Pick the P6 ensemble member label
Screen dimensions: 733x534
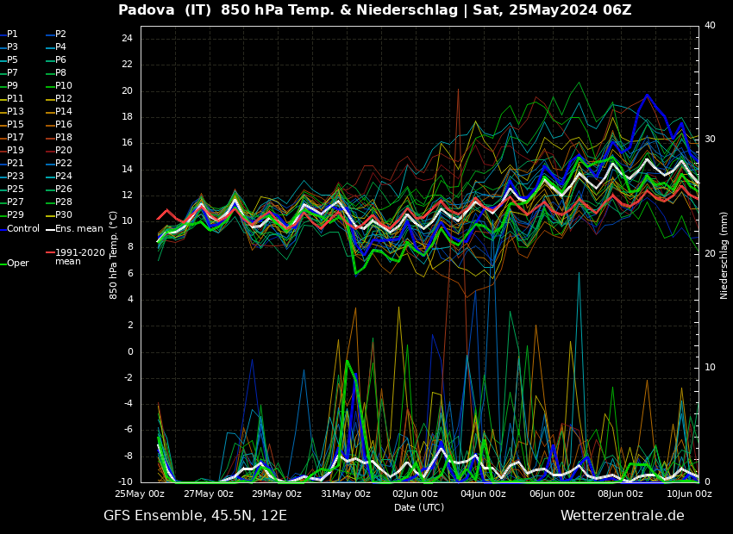(x=60, y=59)
